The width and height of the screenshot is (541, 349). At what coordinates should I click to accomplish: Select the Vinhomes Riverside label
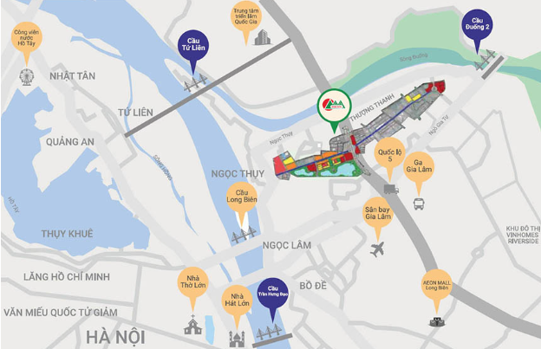(x=523, y=235)
